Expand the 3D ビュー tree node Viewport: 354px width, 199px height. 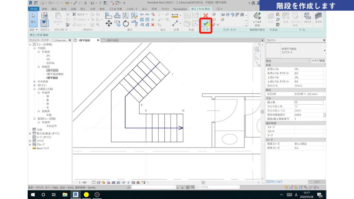pos(35,85)
